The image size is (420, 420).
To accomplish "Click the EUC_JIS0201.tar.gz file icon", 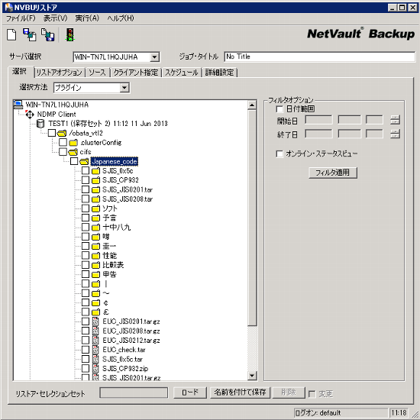I will (95, 321).
